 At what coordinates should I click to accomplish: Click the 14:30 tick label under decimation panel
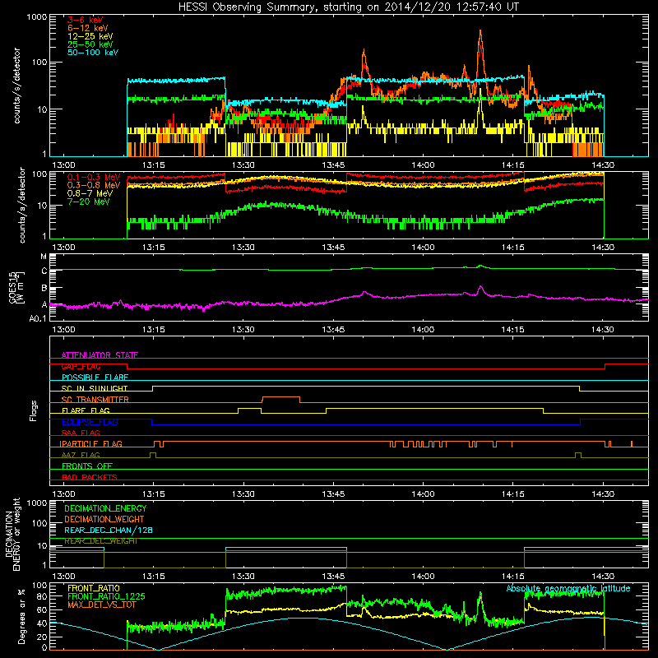(x=603, y=577)
